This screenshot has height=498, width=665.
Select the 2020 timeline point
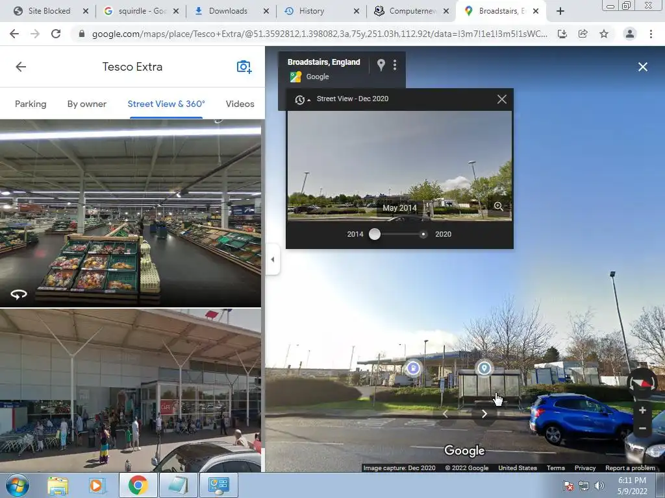click(x=423, y=234)
